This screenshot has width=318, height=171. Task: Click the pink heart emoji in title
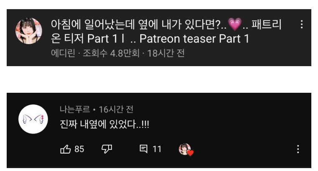pos(235,24)
